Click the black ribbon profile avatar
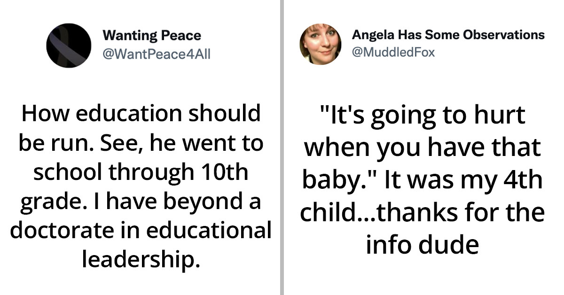 pos(69,45)
